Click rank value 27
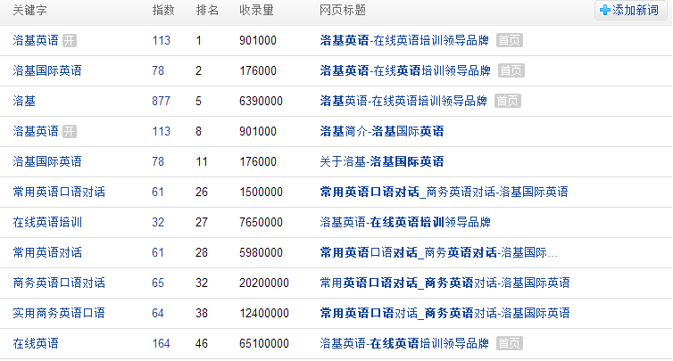The height and width of the screenshot is (361, 673). tap(202, 223)
